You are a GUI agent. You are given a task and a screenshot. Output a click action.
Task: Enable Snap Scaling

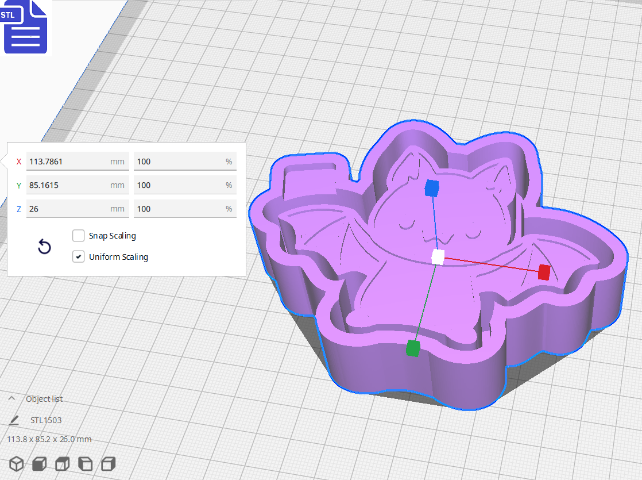[78, 235]
